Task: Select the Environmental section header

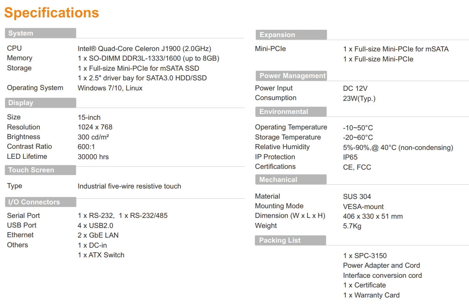Action: pyautogui.click(x=284, y=112)
